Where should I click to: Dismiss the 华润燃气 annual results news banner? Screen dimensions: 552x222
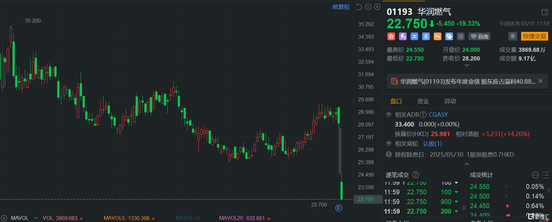tap(540, 81)
